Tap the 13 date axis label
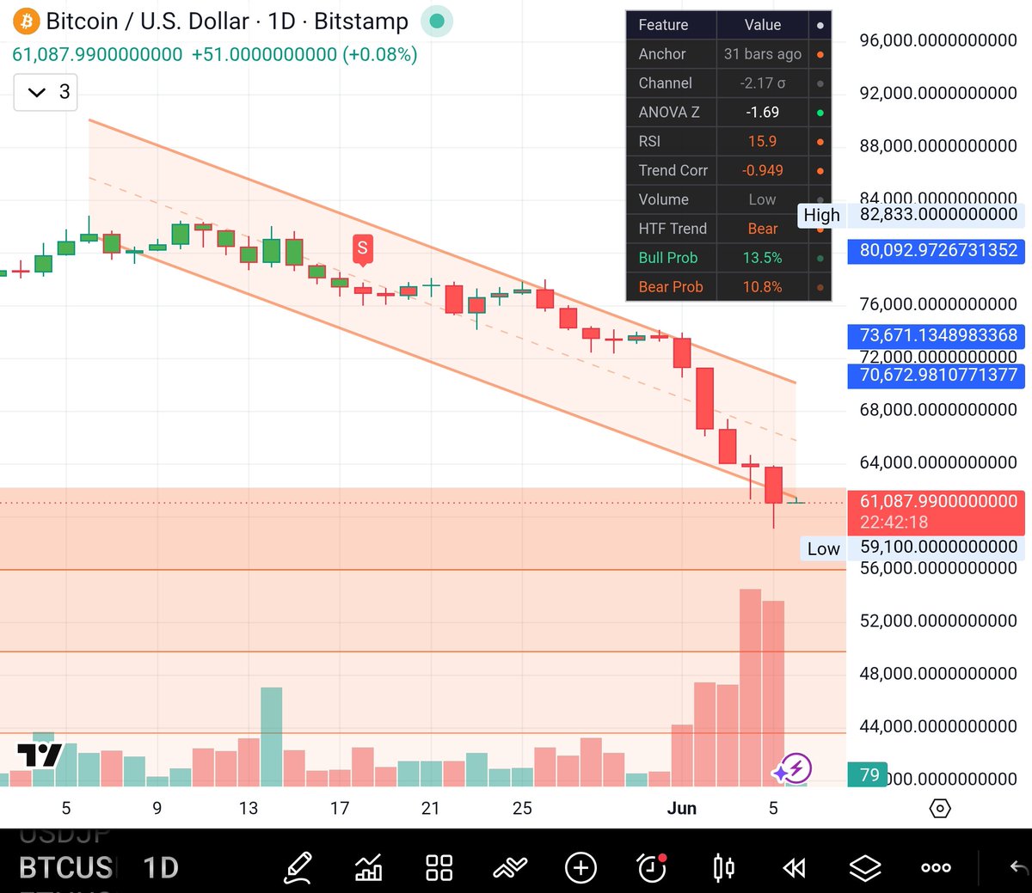Image resolution: width=1032 pixels, height=893 pixels. (249, 809)
